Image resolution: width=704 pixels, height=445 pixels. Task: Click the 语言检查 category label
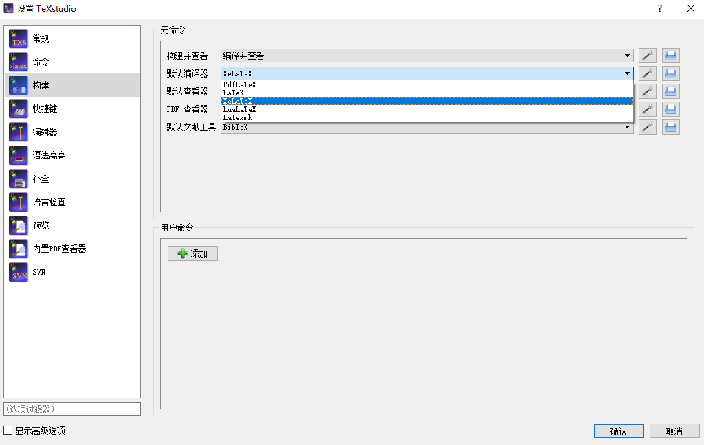49,202
